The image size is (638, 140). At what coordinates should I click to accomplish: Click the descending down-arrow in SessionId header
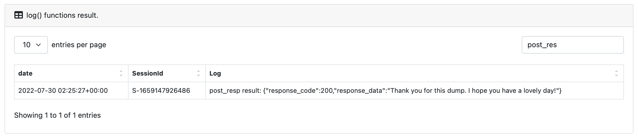[198, 76]
